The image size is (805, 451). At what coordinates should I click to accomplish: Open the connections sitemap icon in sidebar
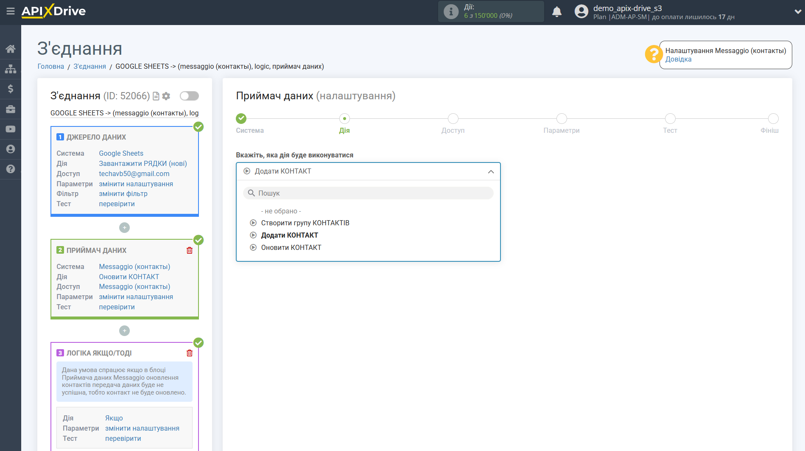11,69
